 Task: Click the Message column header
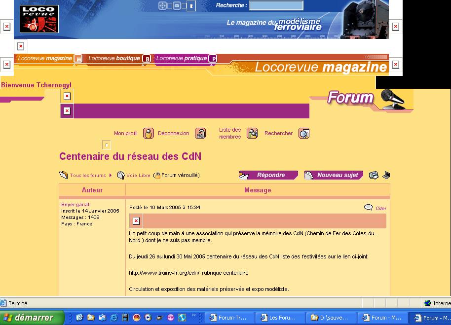[x=258, y=190]
